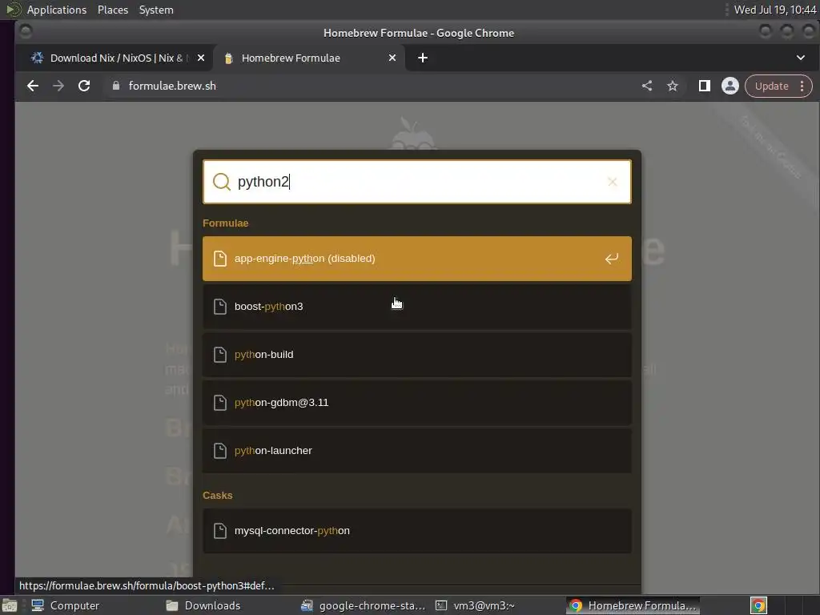Click Homebrew Formula... taskbar entry
This screenshot has width=820, height=615.
(x=633, y=605)
